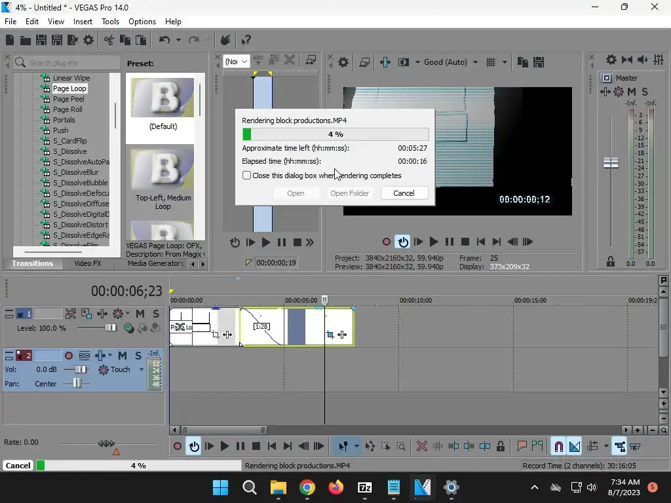Open Overlays grid dropdown arrow

pos(505,62)
